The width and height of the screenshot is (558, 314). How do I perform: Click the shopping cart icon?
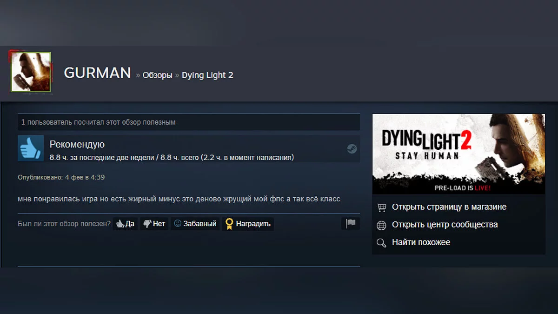pyautogui.click(x=381, y=207)
